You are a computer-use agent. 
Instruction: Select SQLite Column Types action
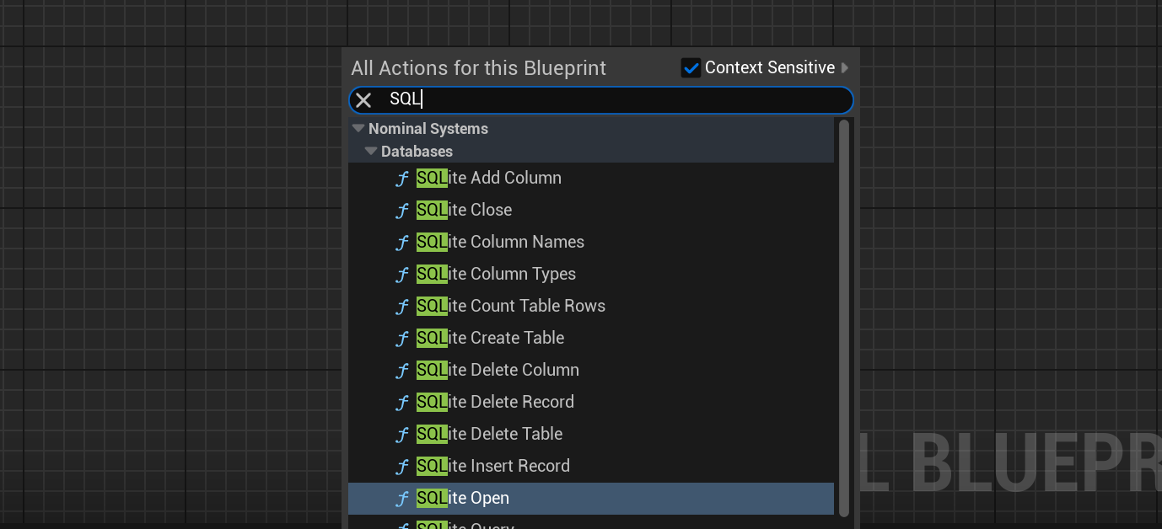click(496, 274)
